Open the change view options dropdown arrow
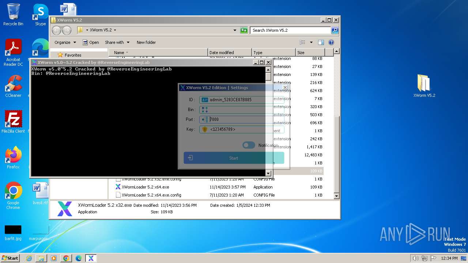 click(x=311, y=42)
